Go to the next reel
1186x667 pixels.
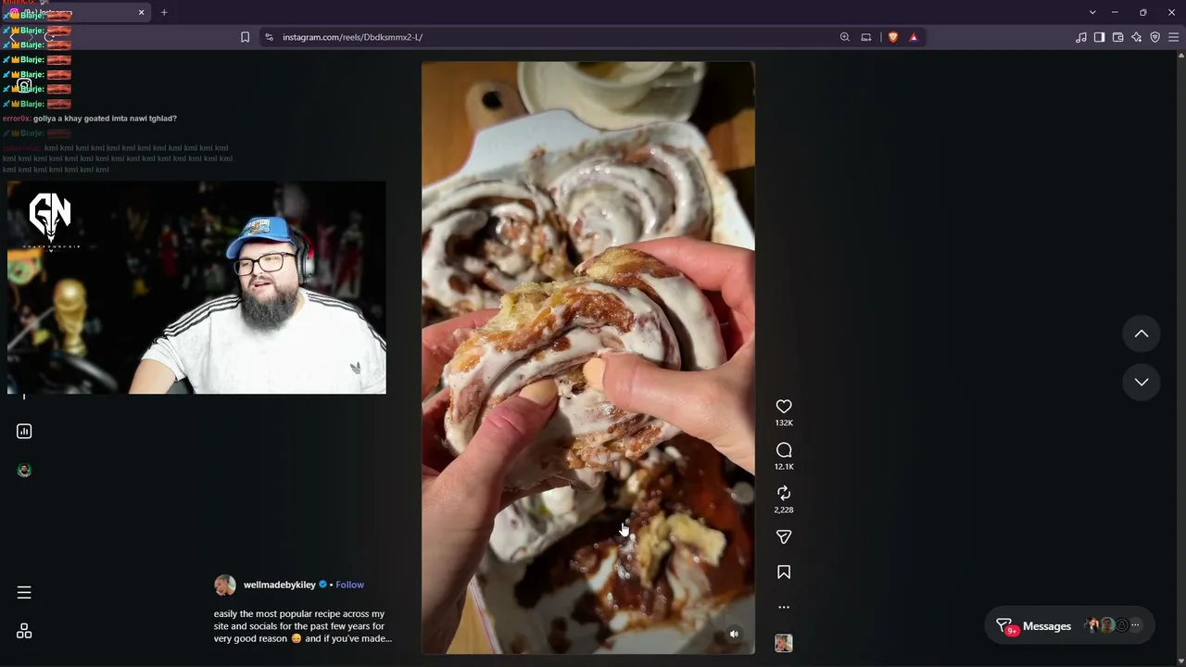pyautogui.click(x=1142, y=382)
